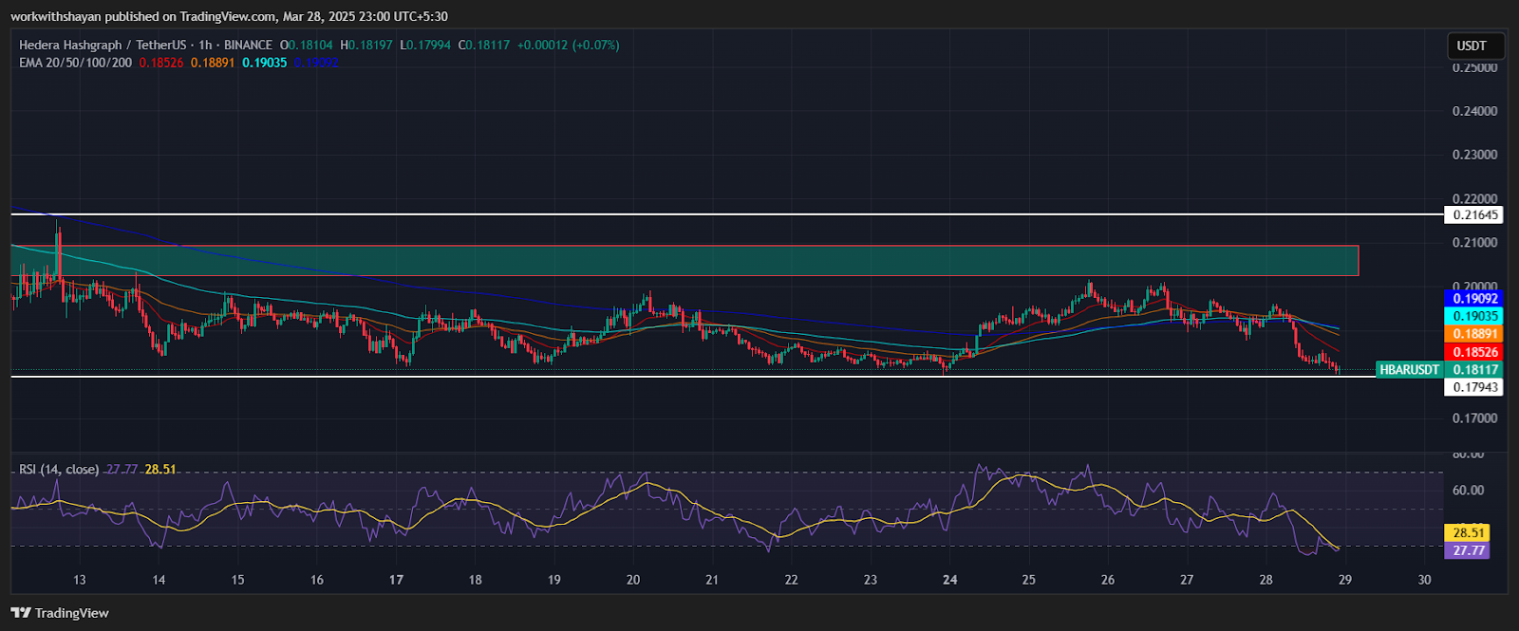The image size is (1519, 631).
Task: Click the orange 0.18891 EMA axis label
Action: (x=1475, y=334)
